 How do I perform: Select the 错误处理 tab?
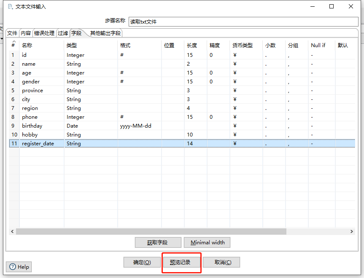coord(44,33)
